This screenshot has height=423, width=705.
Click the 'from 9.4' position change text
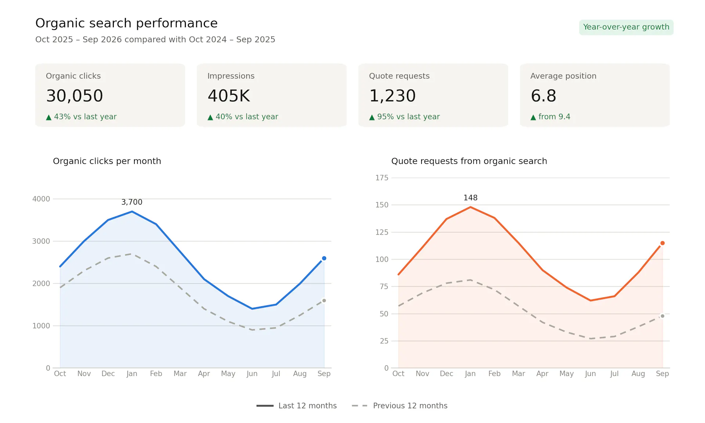[x=554, y=117]
